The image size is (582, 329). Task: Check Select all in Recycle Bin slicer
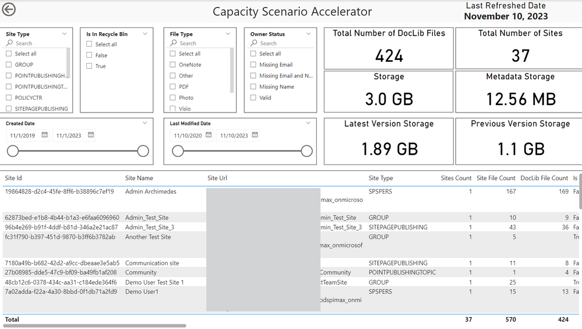[x=89, y=44]
